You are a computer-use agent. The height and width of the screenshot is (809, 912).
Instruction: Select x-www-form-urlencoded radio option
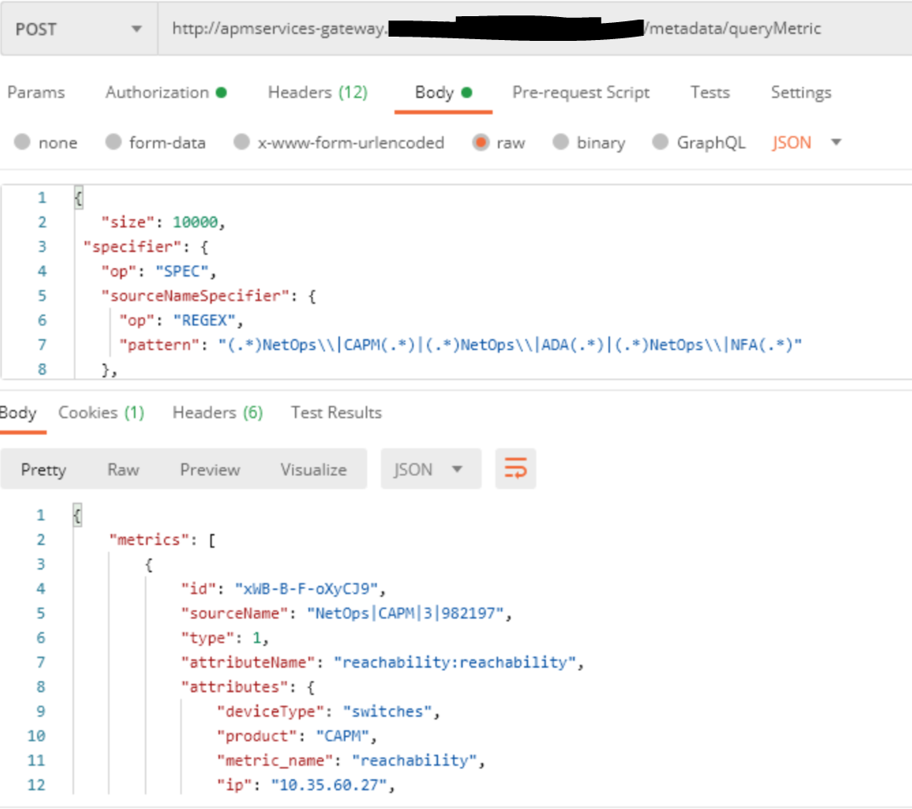241,142
